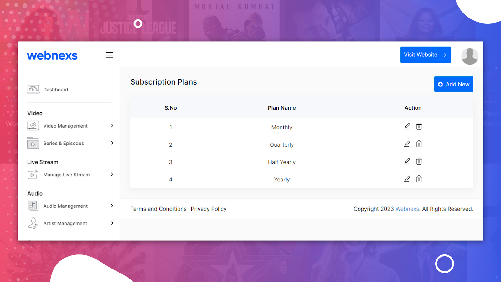
Task: Delete the Half Yearly plan
Action: (419, 161)
